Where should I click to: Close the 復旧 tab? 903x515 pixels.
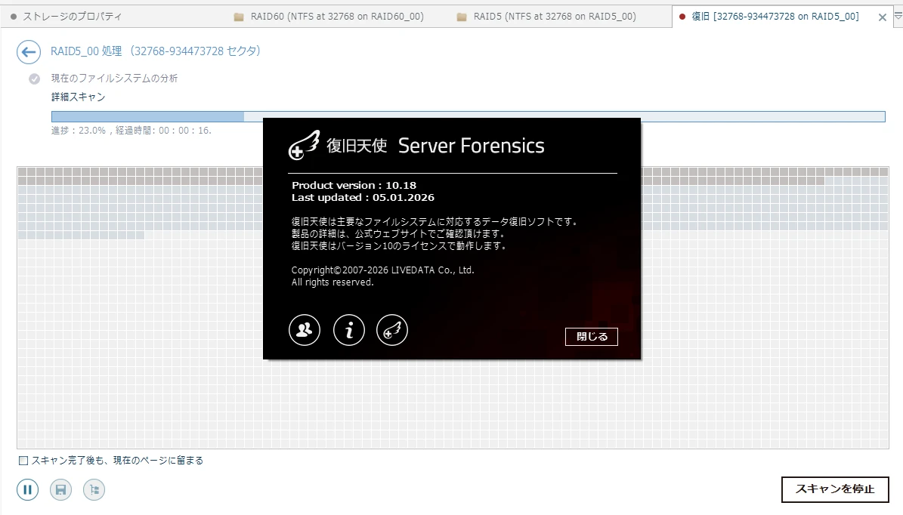tap(883, 17)
